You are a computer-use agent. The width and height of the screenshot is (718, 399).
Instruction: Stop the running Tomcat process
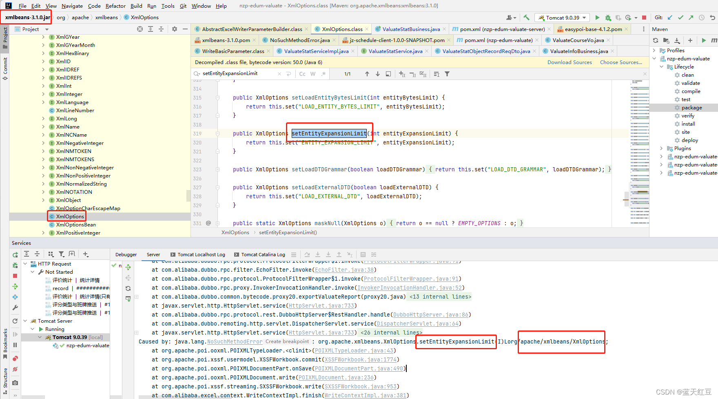(645, 18)
